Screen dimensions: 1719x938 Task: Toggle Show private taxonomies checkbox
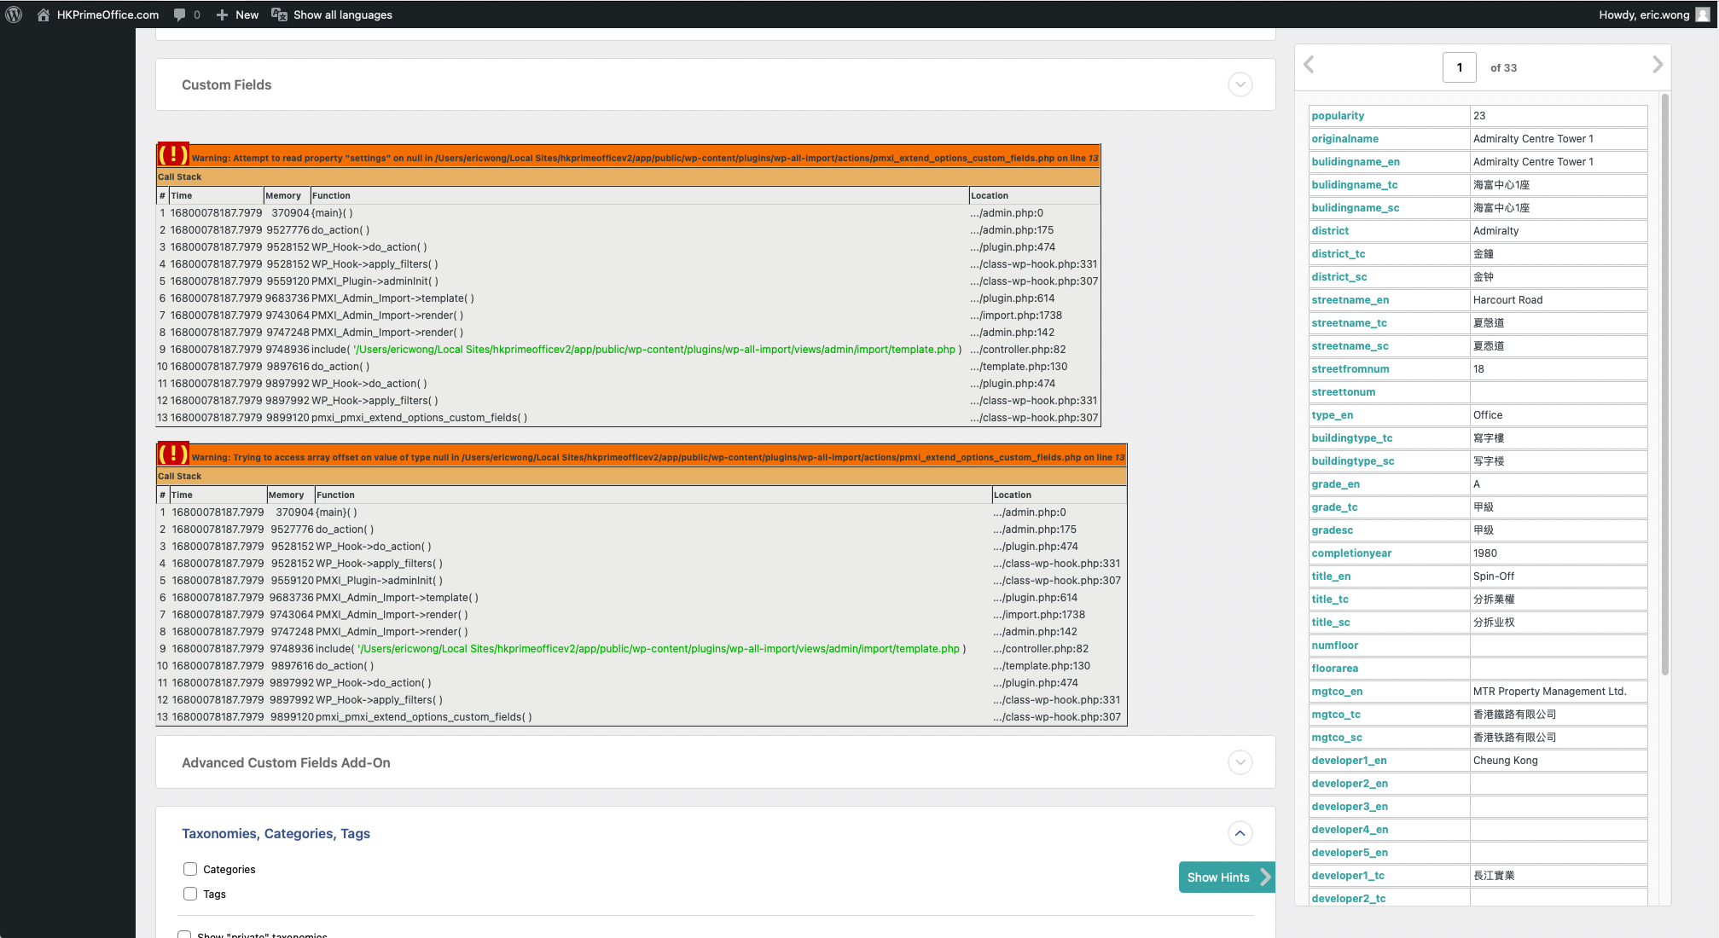[x=184, y=935]
